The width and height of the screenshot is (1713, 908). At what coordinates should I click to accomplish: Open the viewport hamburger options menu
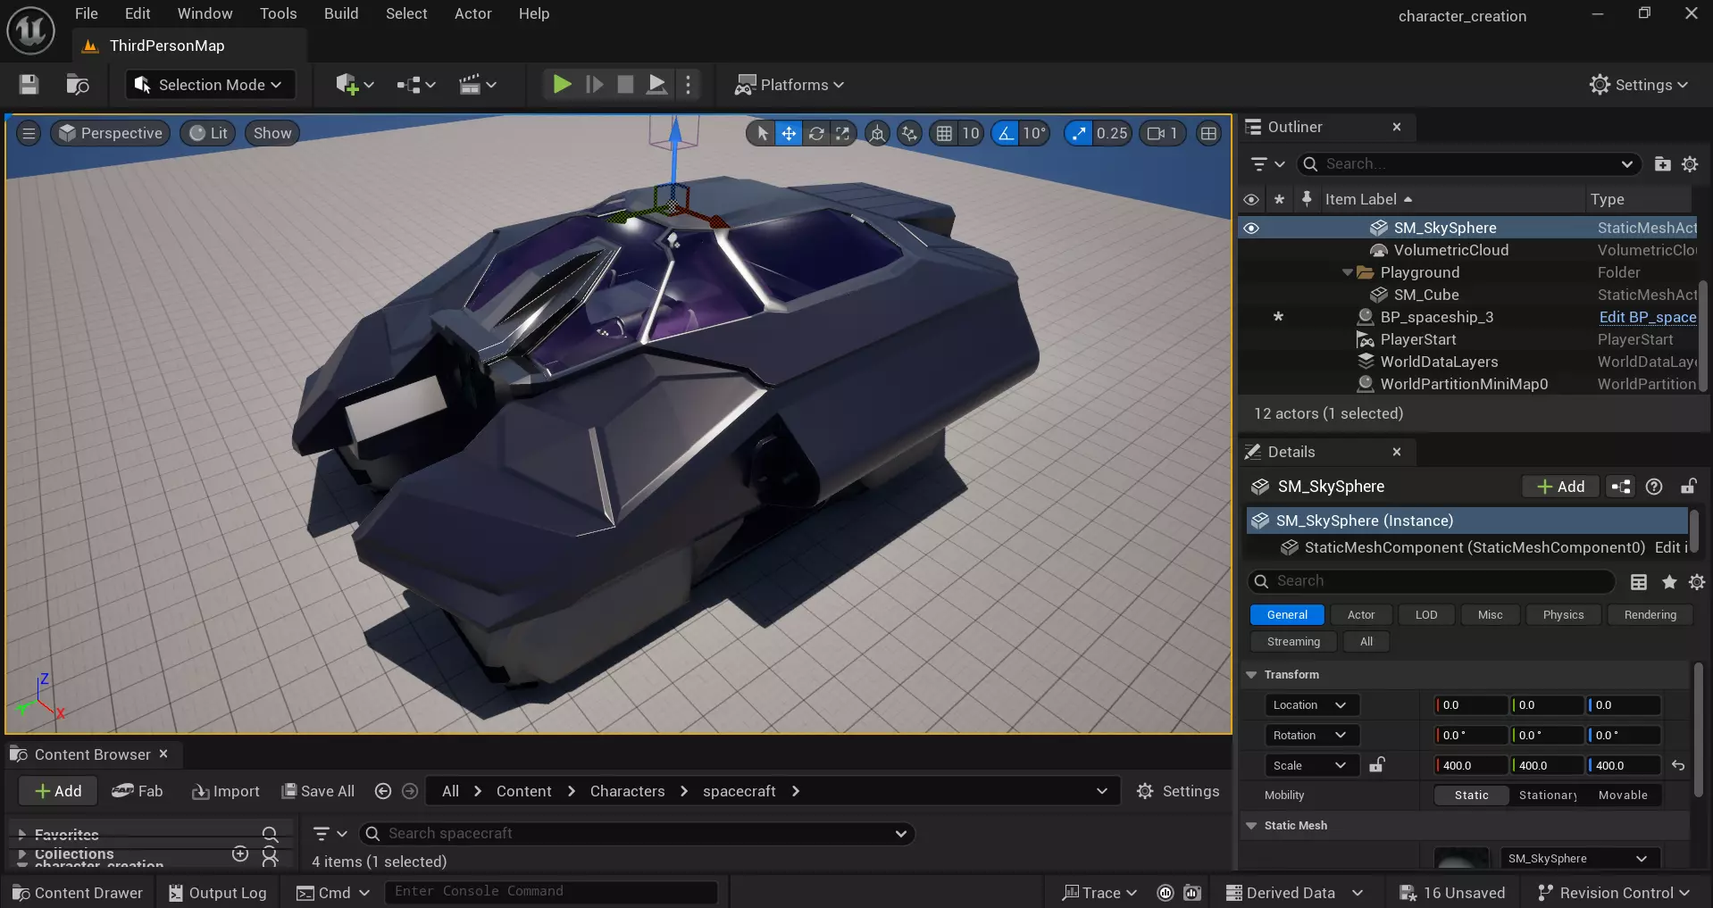(29, 133)
